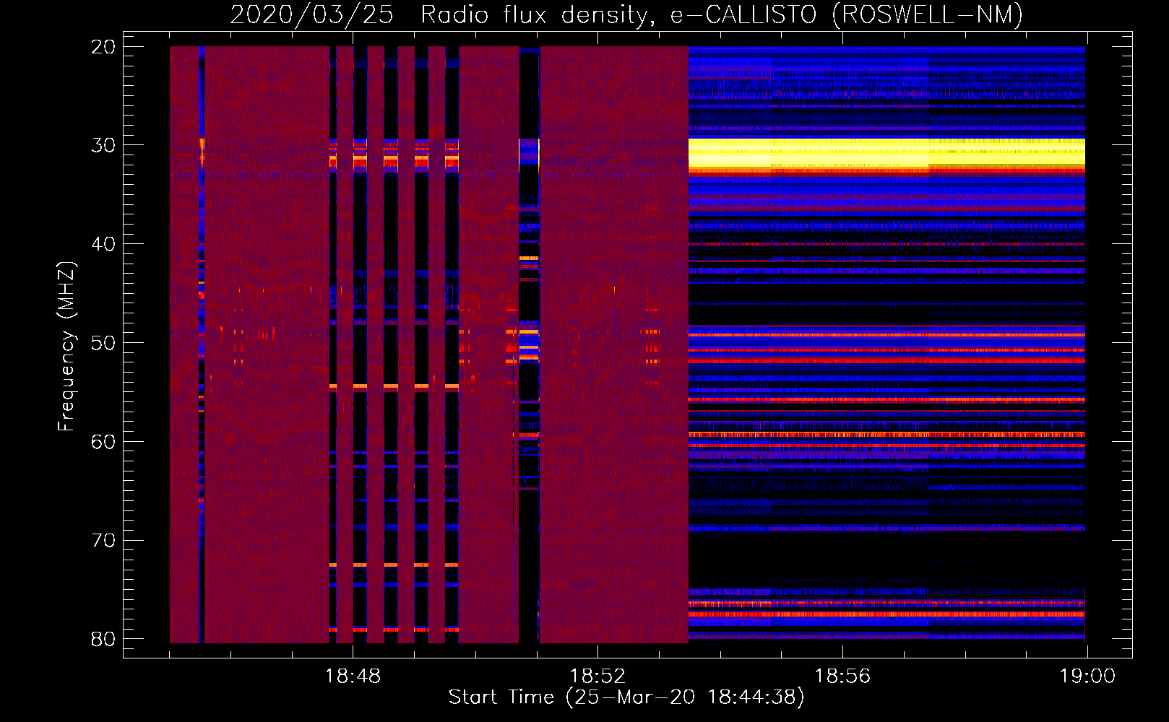The height and width of the screenshot is (722, 1169).
Task: Click the 50 frequency tick label
Action: (x=103, y=343)
